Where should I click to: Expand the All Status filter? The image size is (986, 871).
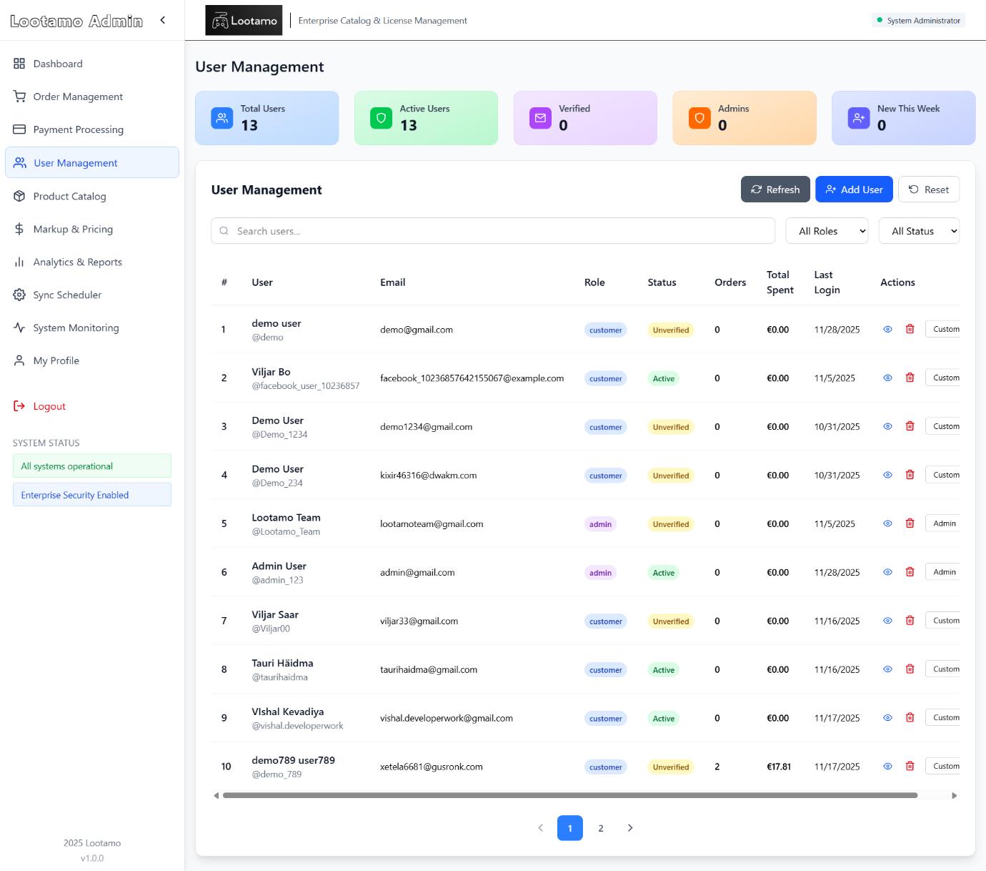(x=920, y=230)
